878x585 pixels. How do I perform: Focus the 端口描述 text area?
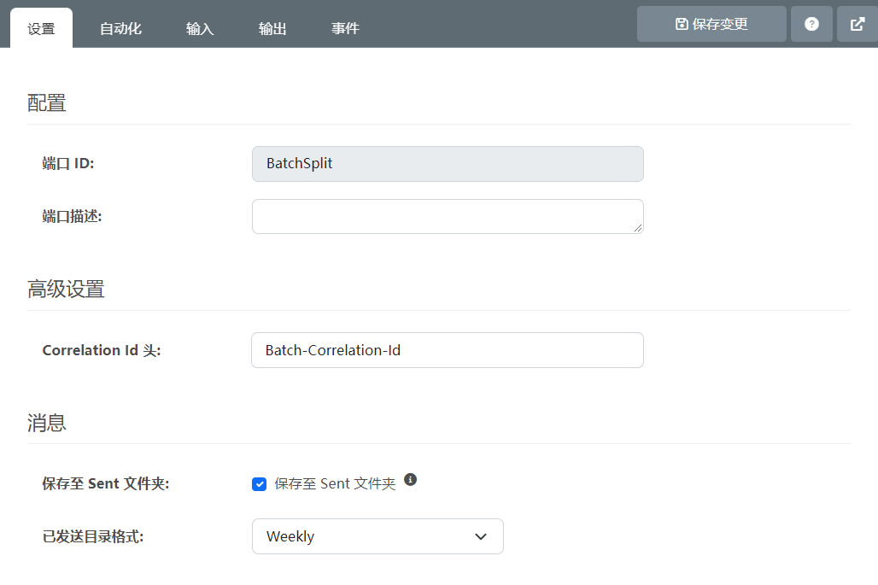coord(448,217)
